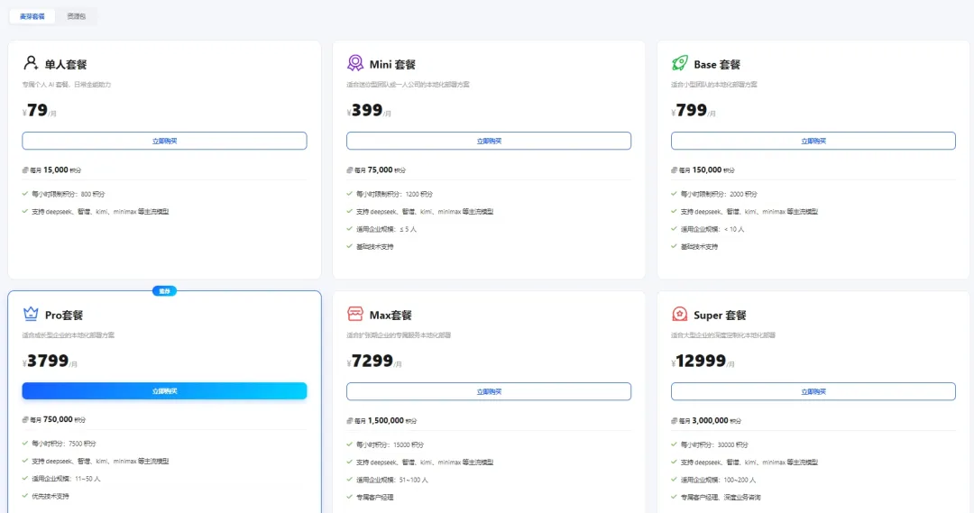Click the gradient 立即购买 button for Pro套餐
The width and height of the screenshot is (974, 513).
pyautogui.click(x=165, y=390)
